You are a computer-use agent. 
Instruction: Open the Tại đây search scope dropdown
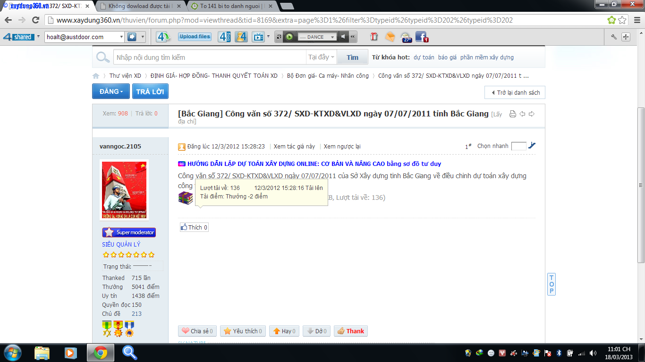click(x=322, y=58)
